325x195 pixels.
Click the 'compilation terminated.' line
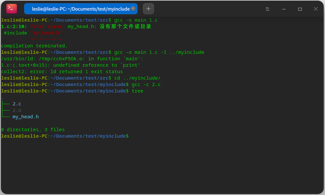34,46
